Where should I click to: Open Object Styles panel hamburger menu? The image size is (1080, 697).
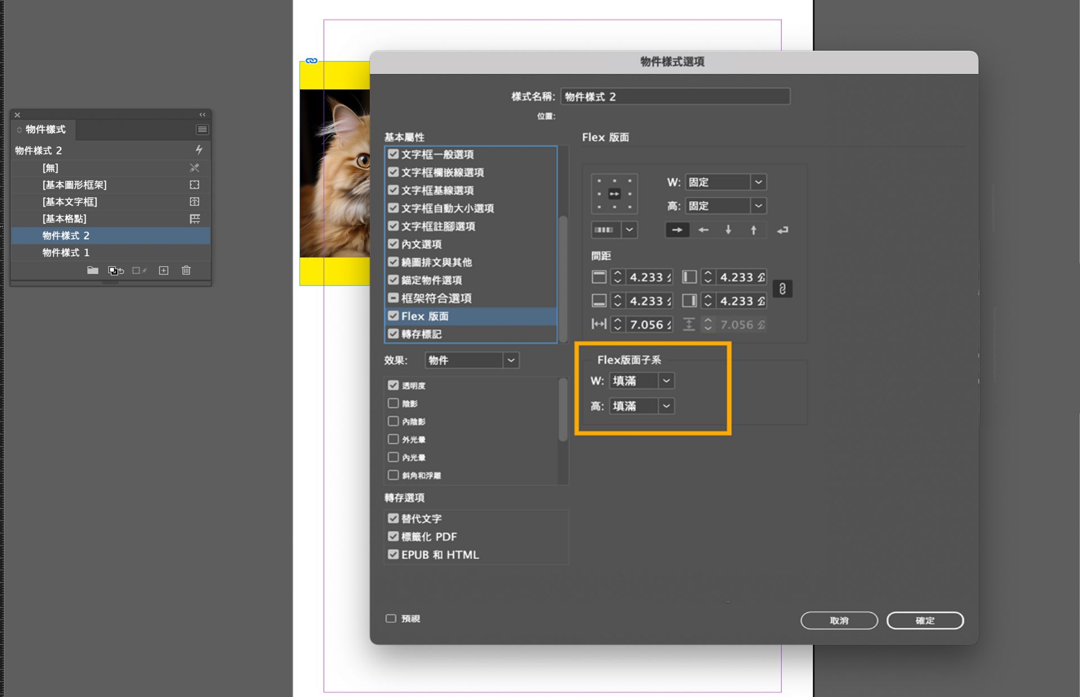pos(202,129)
